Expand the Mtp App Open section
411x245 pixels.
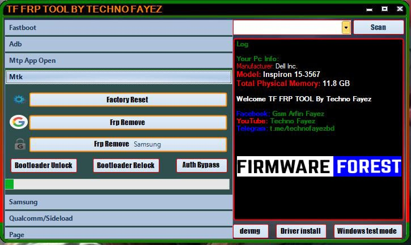[x=118, y=61]
